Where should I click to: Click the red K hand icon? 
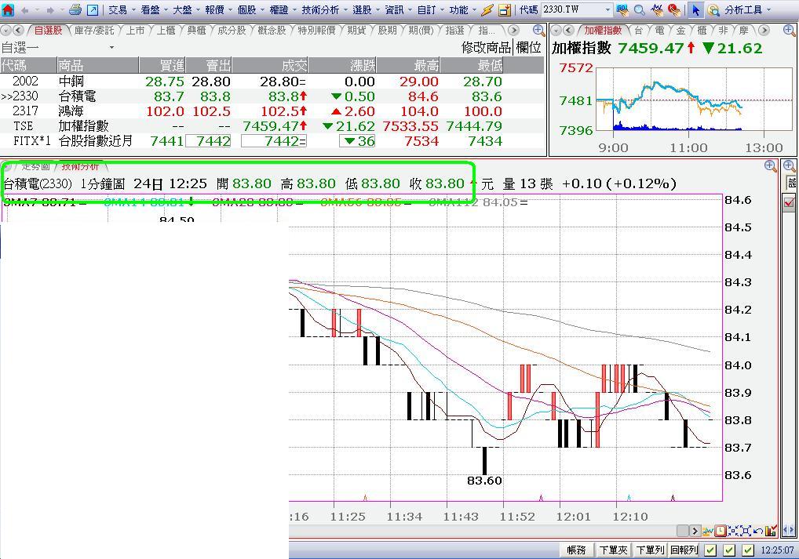(x=673, y=9)
